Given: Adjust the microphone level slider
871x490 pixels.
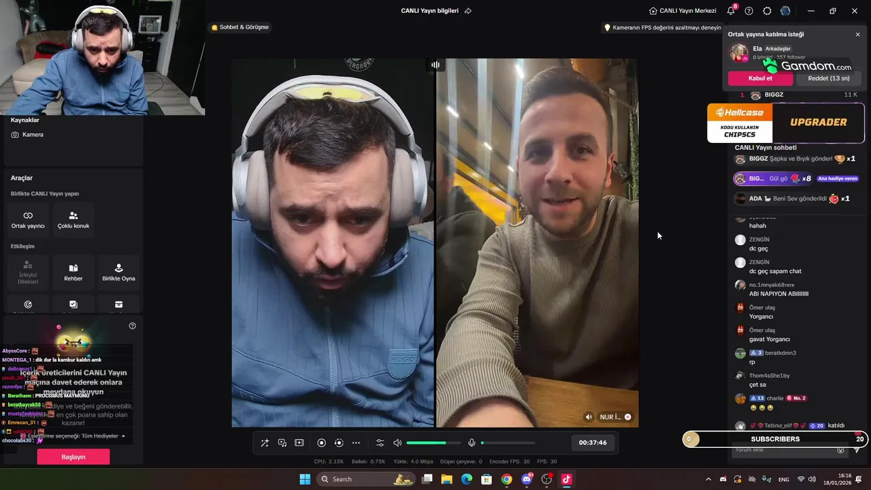Looking at the screenshot, I should [508, 443].
